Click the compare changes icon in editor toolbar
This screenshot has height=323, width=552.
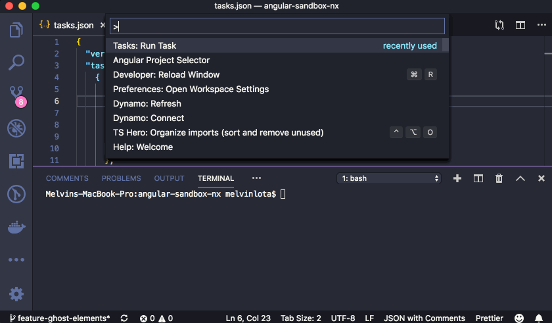point(499,25)
